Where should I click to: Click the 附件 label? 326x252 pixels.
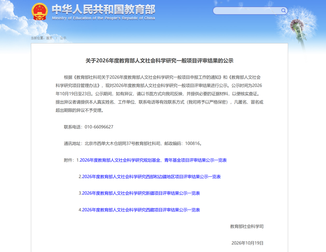69,160
